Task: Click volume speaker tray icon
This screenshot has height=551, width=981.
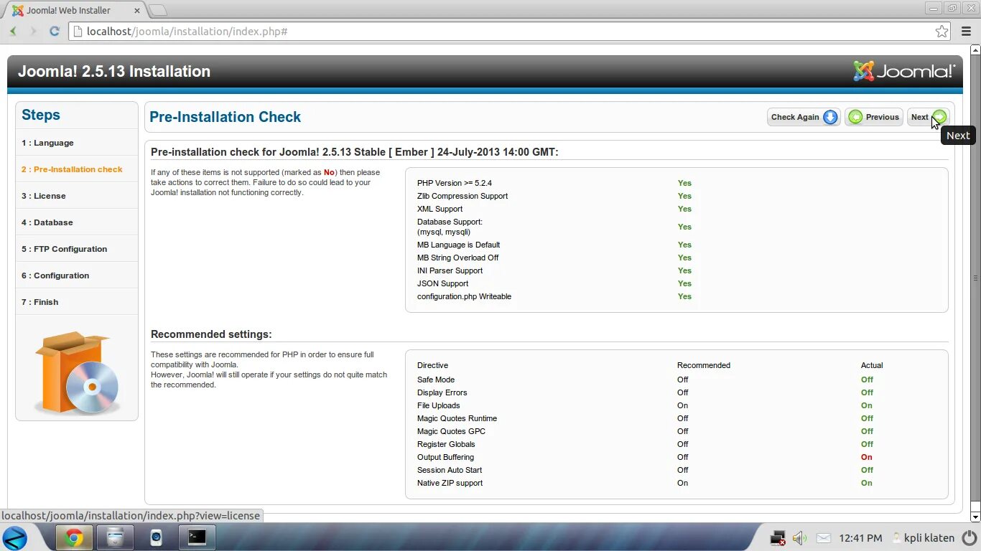Action: 799,537
